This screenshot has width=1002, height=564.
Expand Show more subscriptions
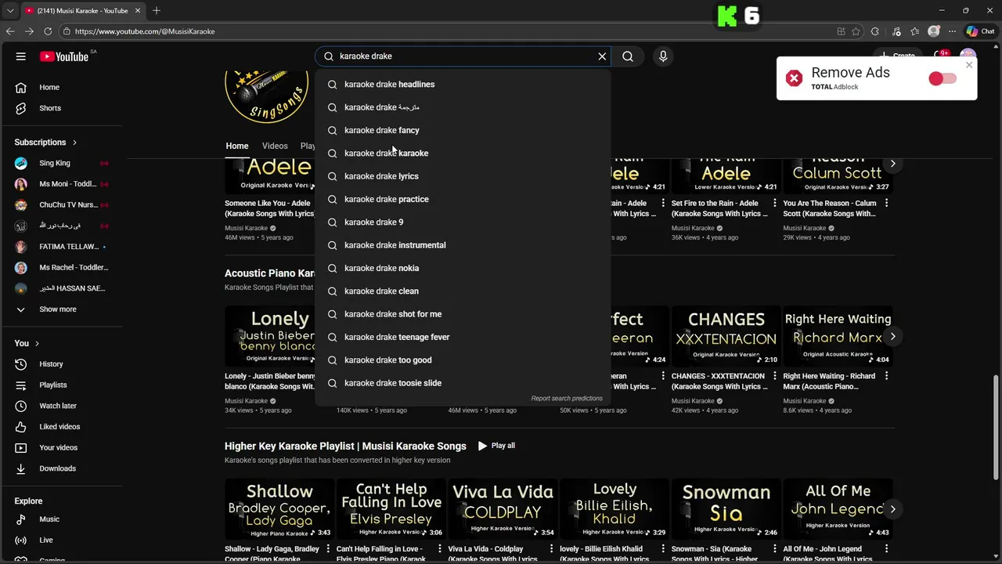tap(61, 309)
